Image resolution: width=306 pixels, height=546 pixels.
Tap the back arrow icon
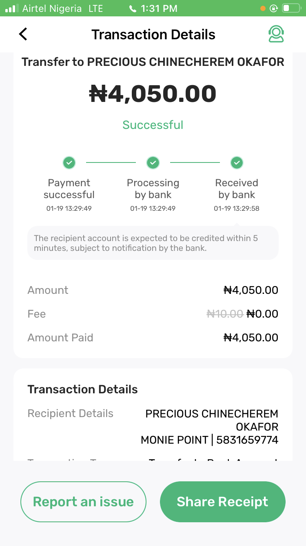point(23,34)
